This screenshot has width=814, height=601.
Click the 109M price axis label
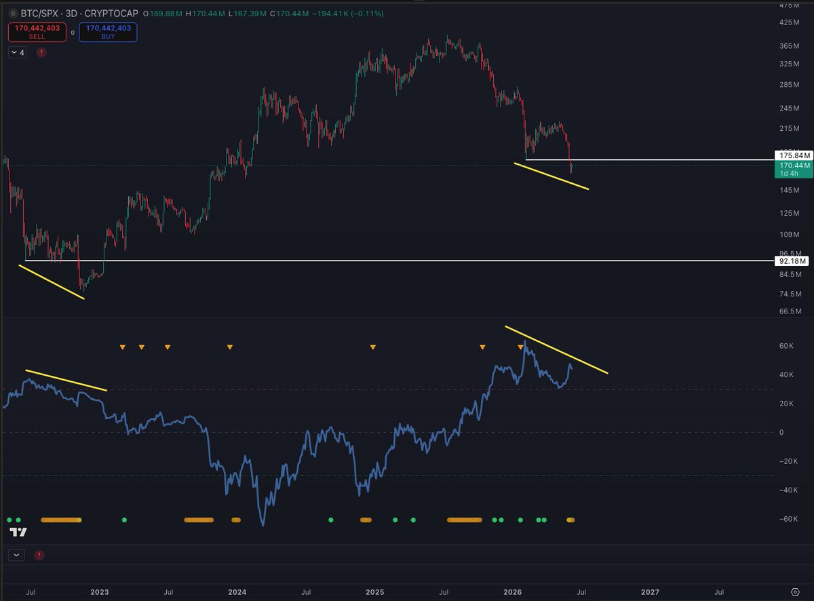tap(791, 235)
